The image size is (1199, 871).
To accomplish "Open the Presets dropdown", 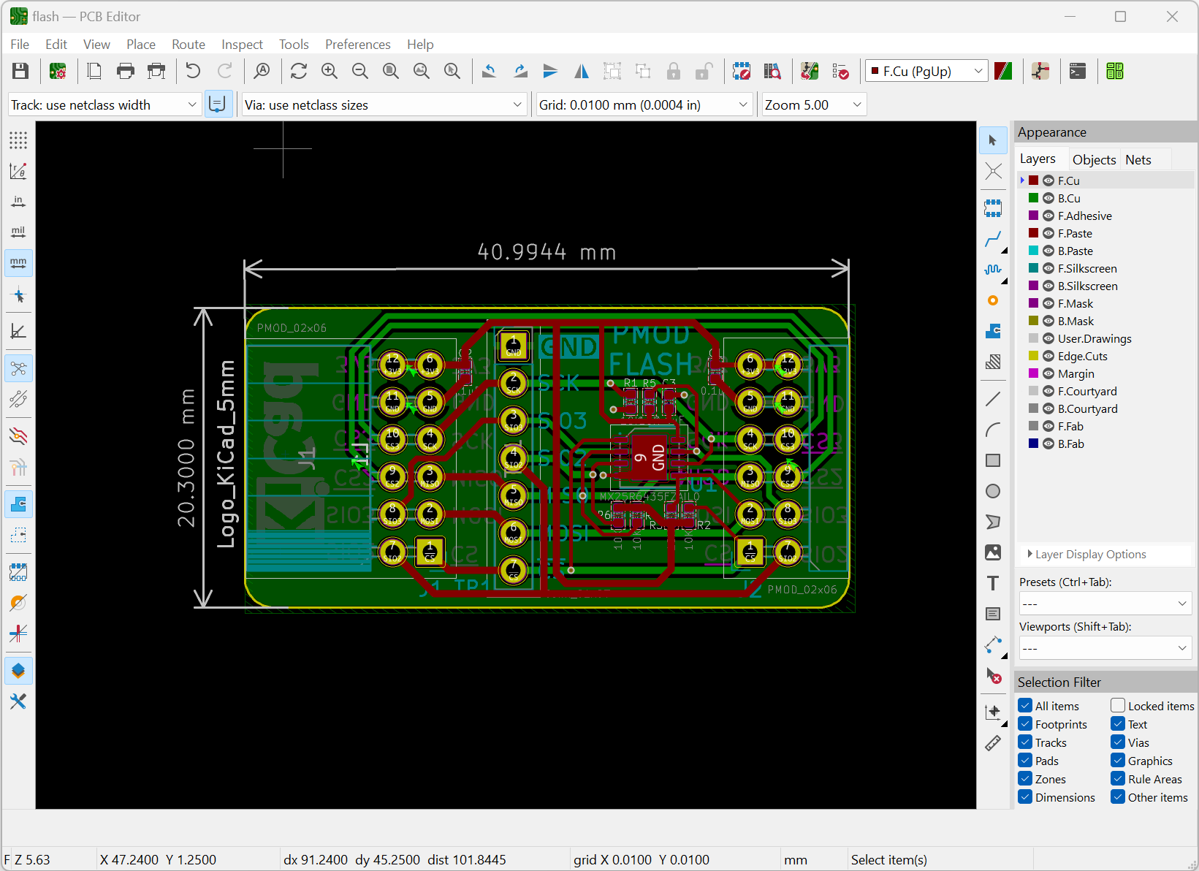I will pos(1105,604).
